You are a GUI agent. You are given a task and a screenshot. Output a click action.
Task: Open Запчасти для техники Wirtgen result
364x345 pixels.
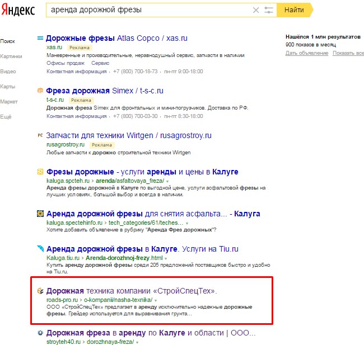tap(129, 135)
